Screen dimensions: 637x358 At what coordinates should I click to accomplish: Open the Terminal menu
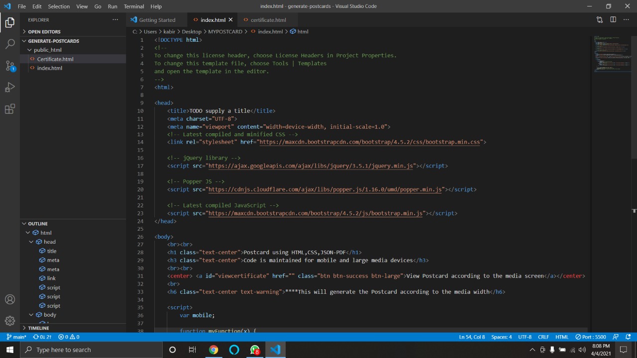134,6
